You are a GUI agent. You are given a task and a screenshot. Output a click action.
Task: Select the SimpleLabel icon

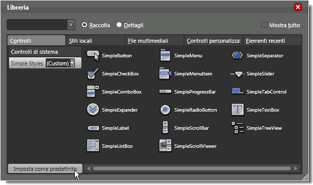click(x=93, y=128)
